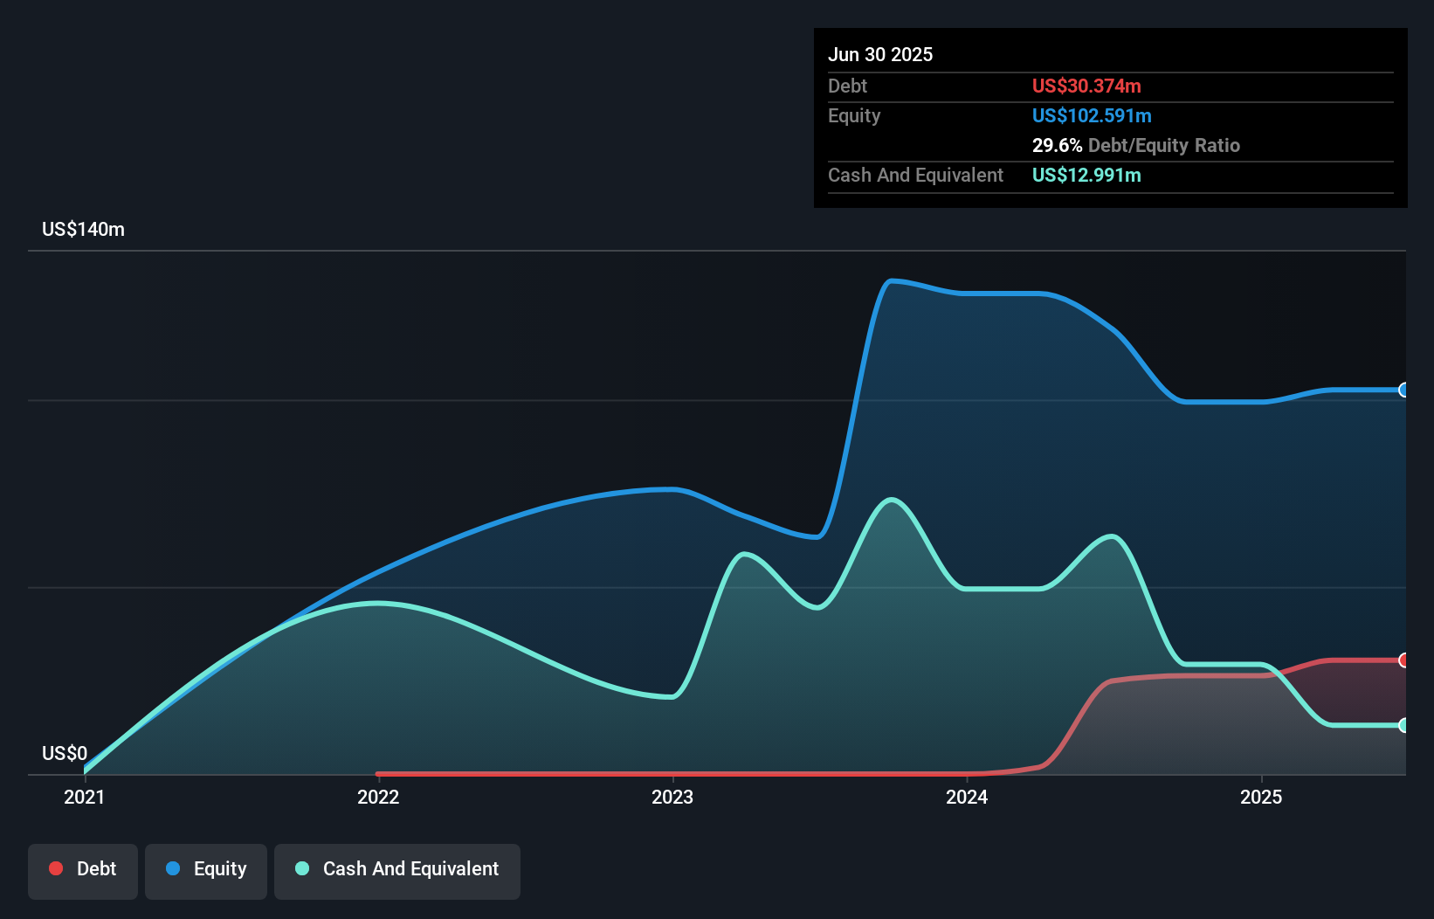Image resolution: width=1434 pixels, height=919 pixels.
Task: Toggle the Equity series visibility
Action: point(205,869)
